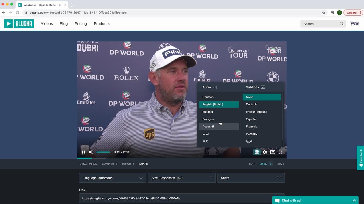Pause the video playback

[x=83, y=152]
